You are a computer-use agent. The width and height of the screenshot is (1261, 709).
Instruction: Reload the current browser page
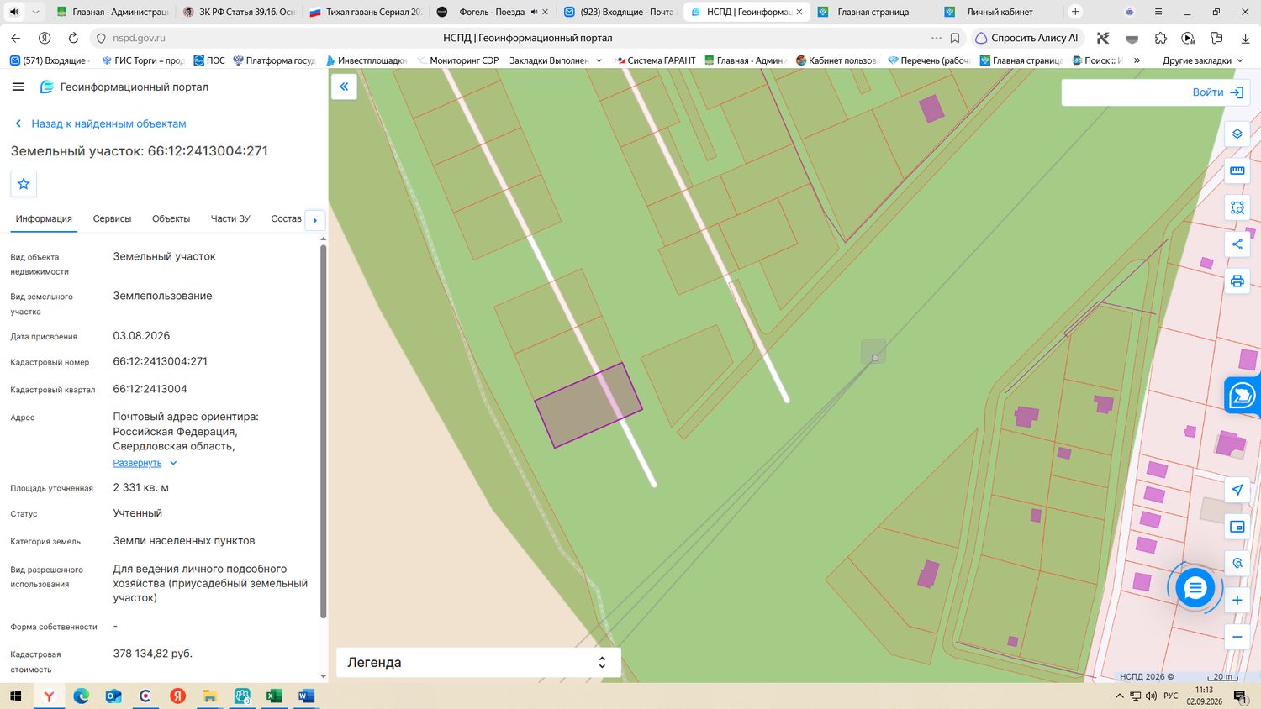click(x=73, y=38)
